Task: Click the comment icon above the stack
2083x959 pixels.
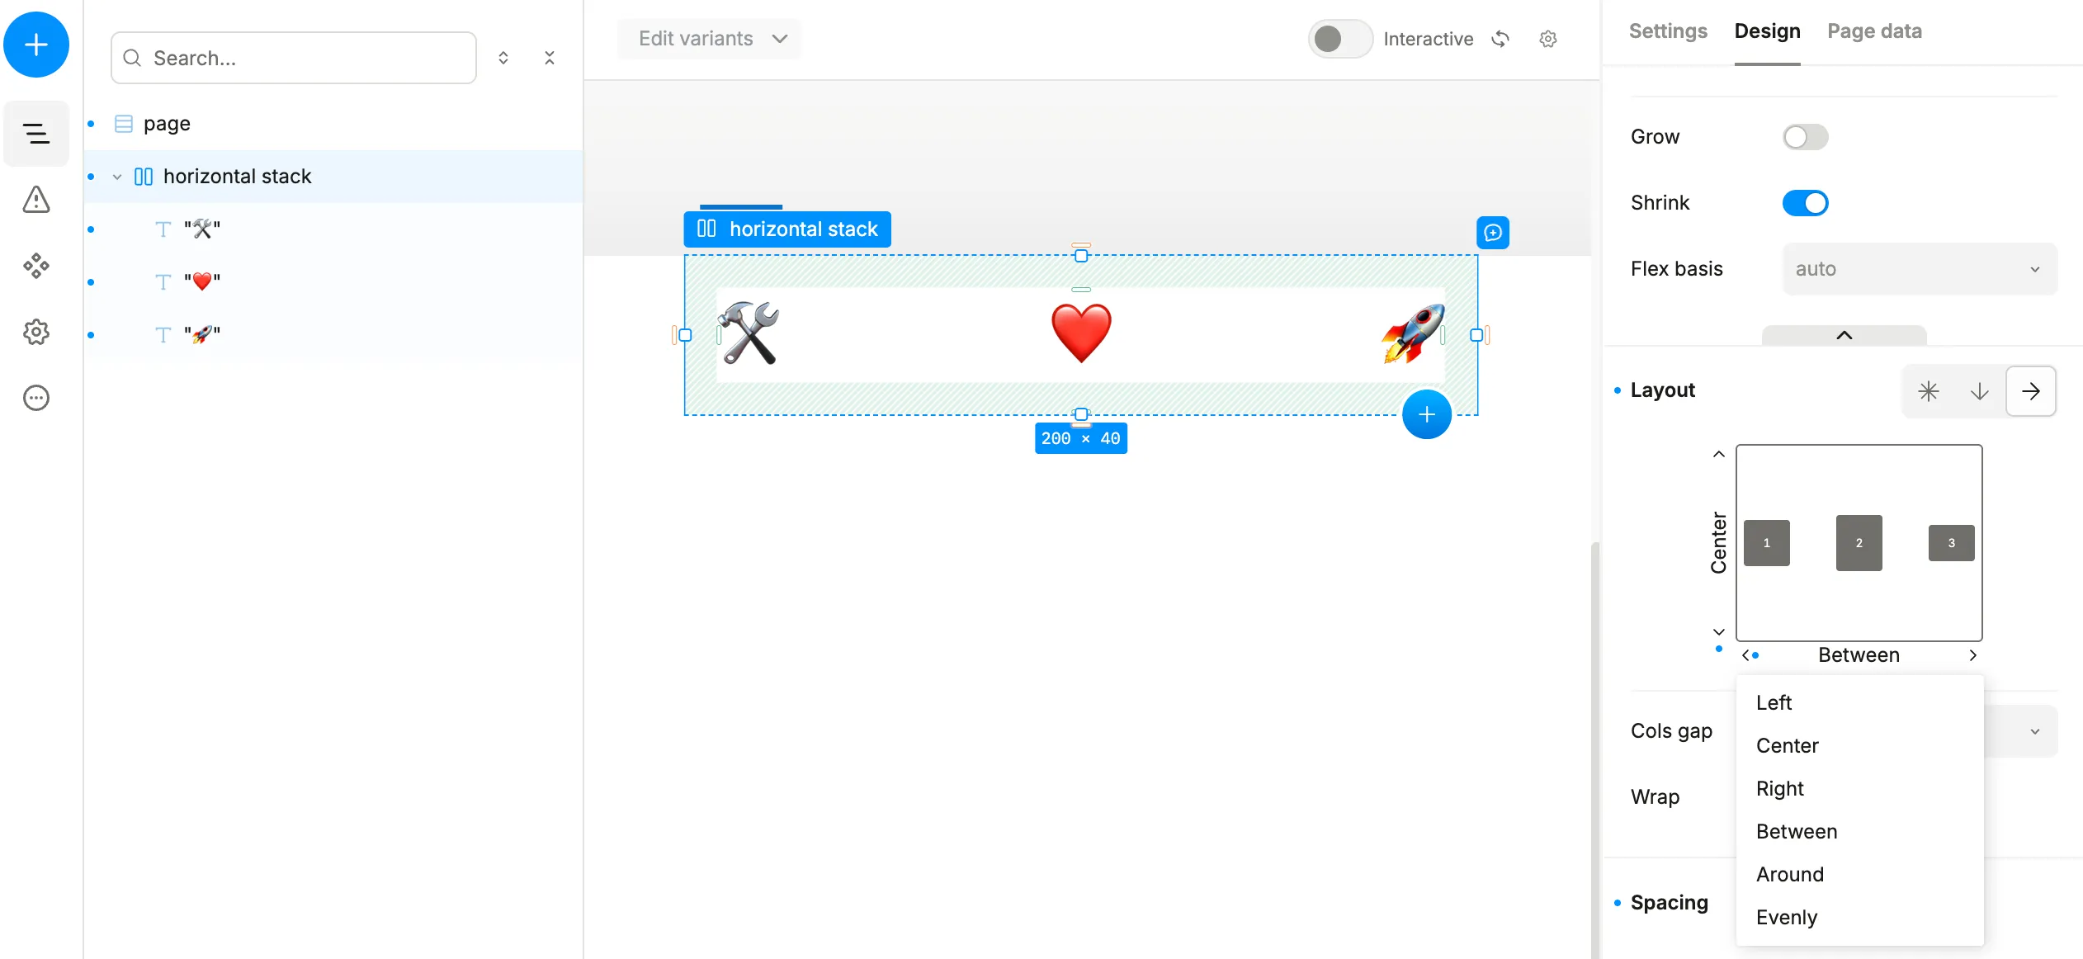Action: pyautogui.click(x=1492, y=233)
